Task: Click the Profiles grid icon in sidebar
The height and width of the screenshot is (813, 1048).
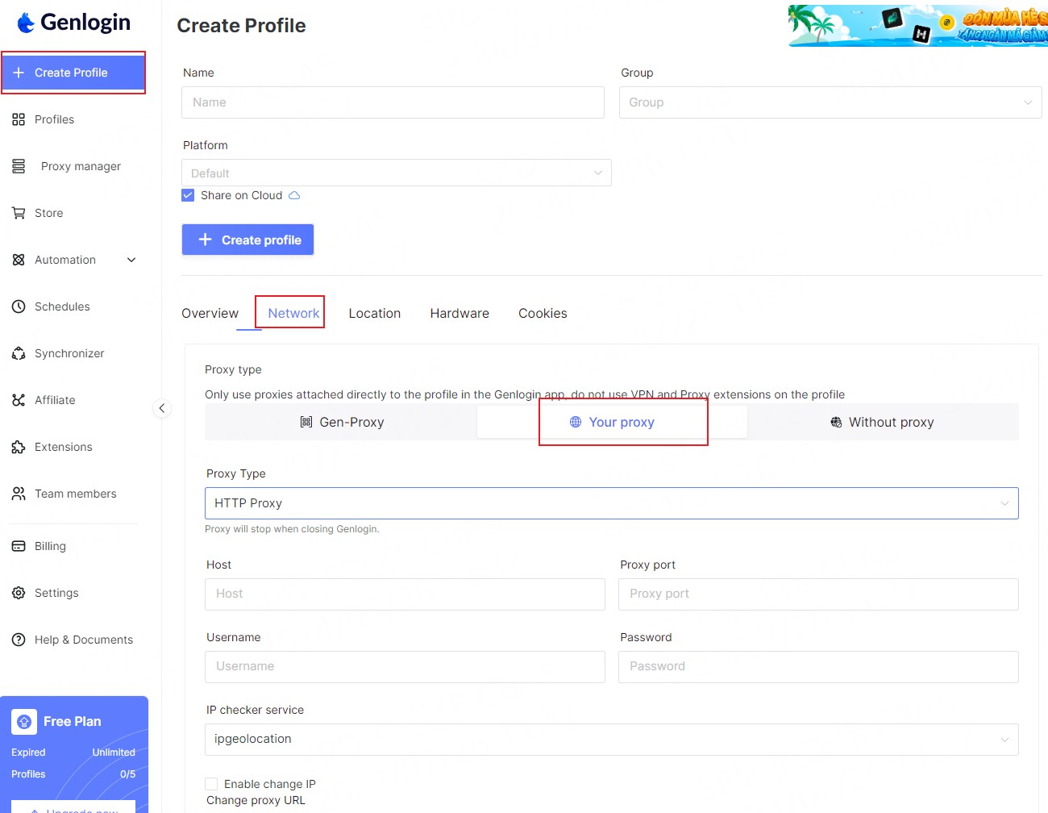Action: 19,119
